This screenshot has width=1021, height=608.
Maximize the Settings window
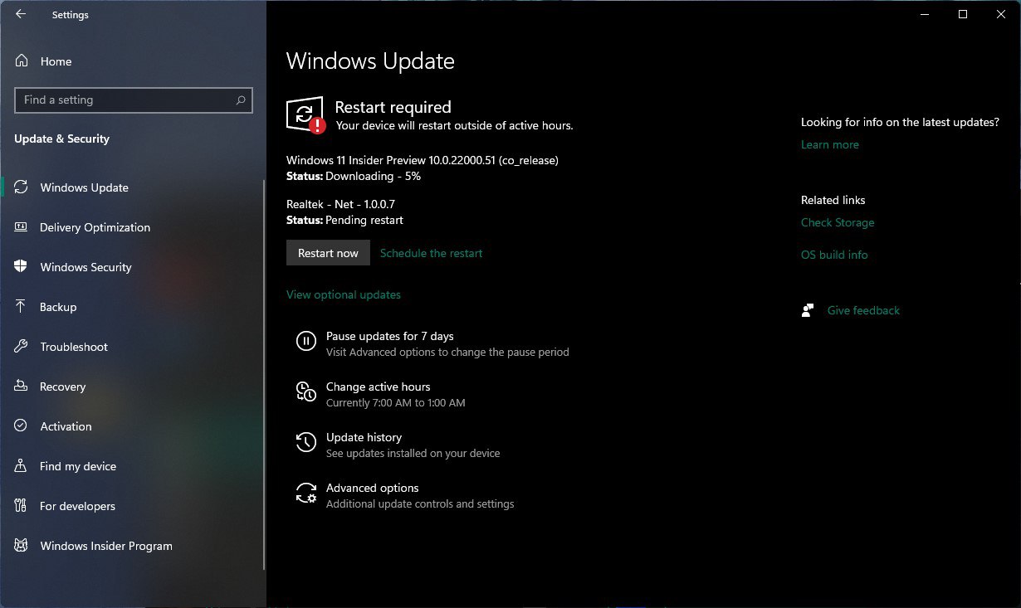[963, 14]
